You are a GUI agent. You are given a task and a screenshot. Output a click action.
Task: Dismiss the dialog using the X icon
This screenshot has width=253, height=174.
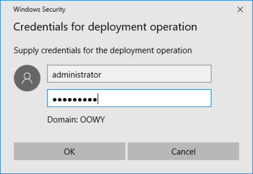(240, 9)
